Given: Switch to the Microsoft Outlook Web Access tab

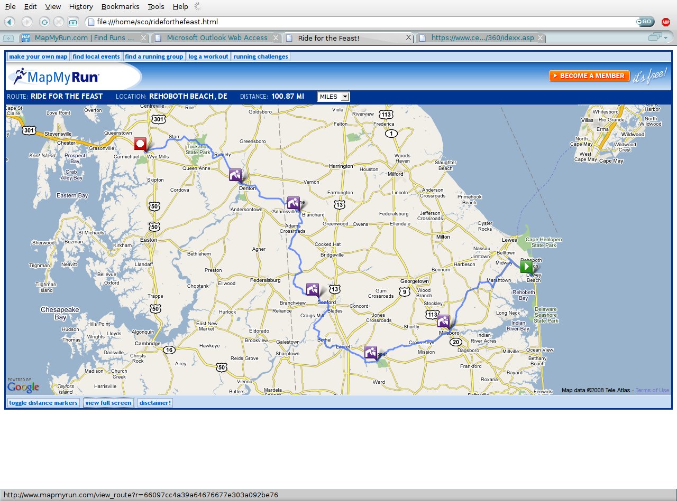Looking at the screenshot, I should (217, 37).
